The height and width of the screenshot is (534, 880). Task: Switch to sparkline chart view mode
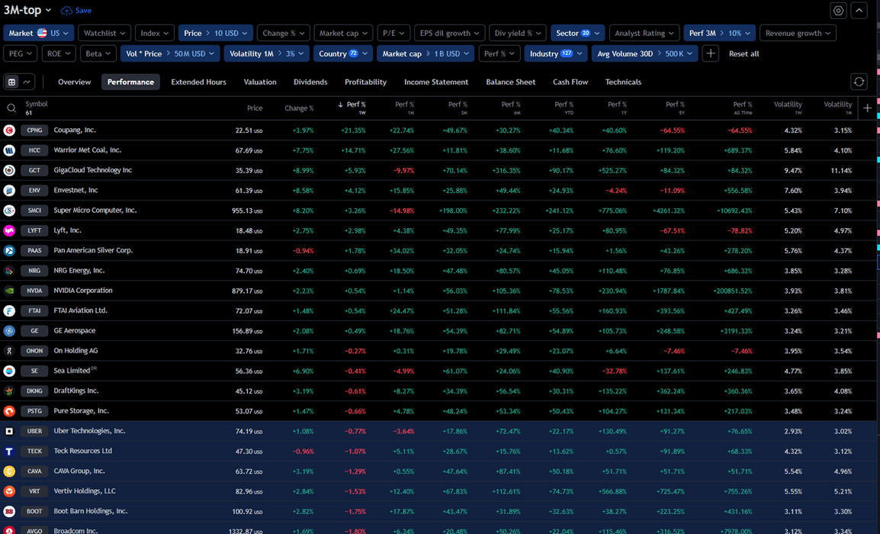[26, 81]
